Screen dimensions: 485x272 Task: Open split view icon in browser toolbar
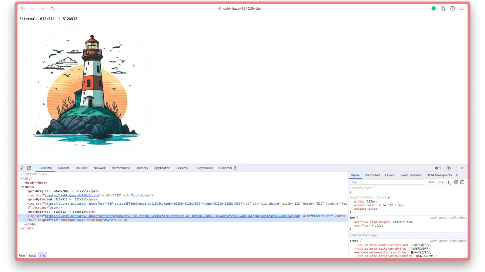(462, 8)
